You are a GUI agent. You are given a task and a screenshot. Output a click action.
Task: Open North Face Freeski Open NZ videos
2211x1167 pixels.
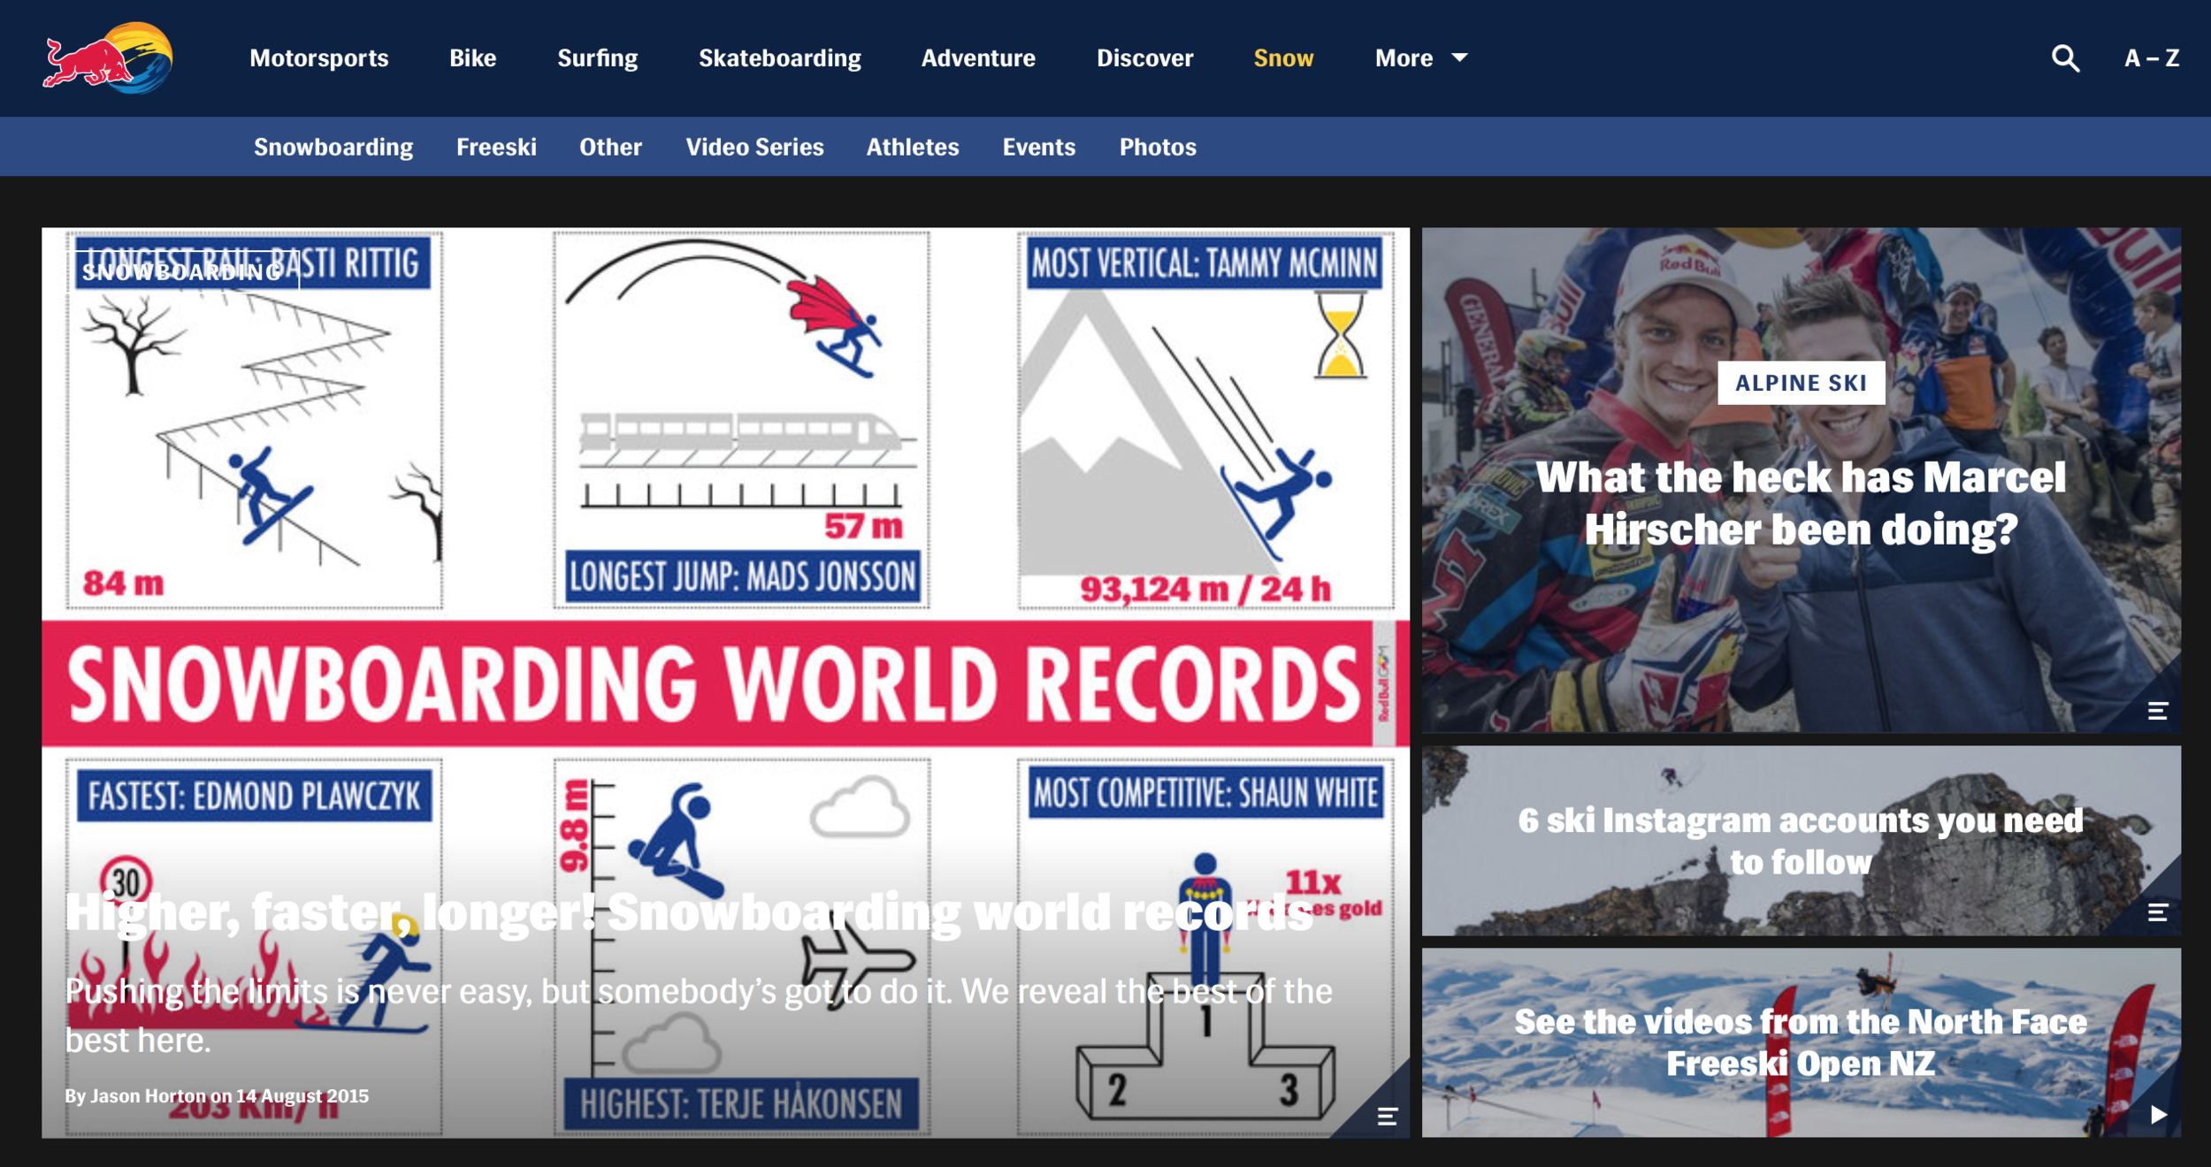click(1801, 1042)
